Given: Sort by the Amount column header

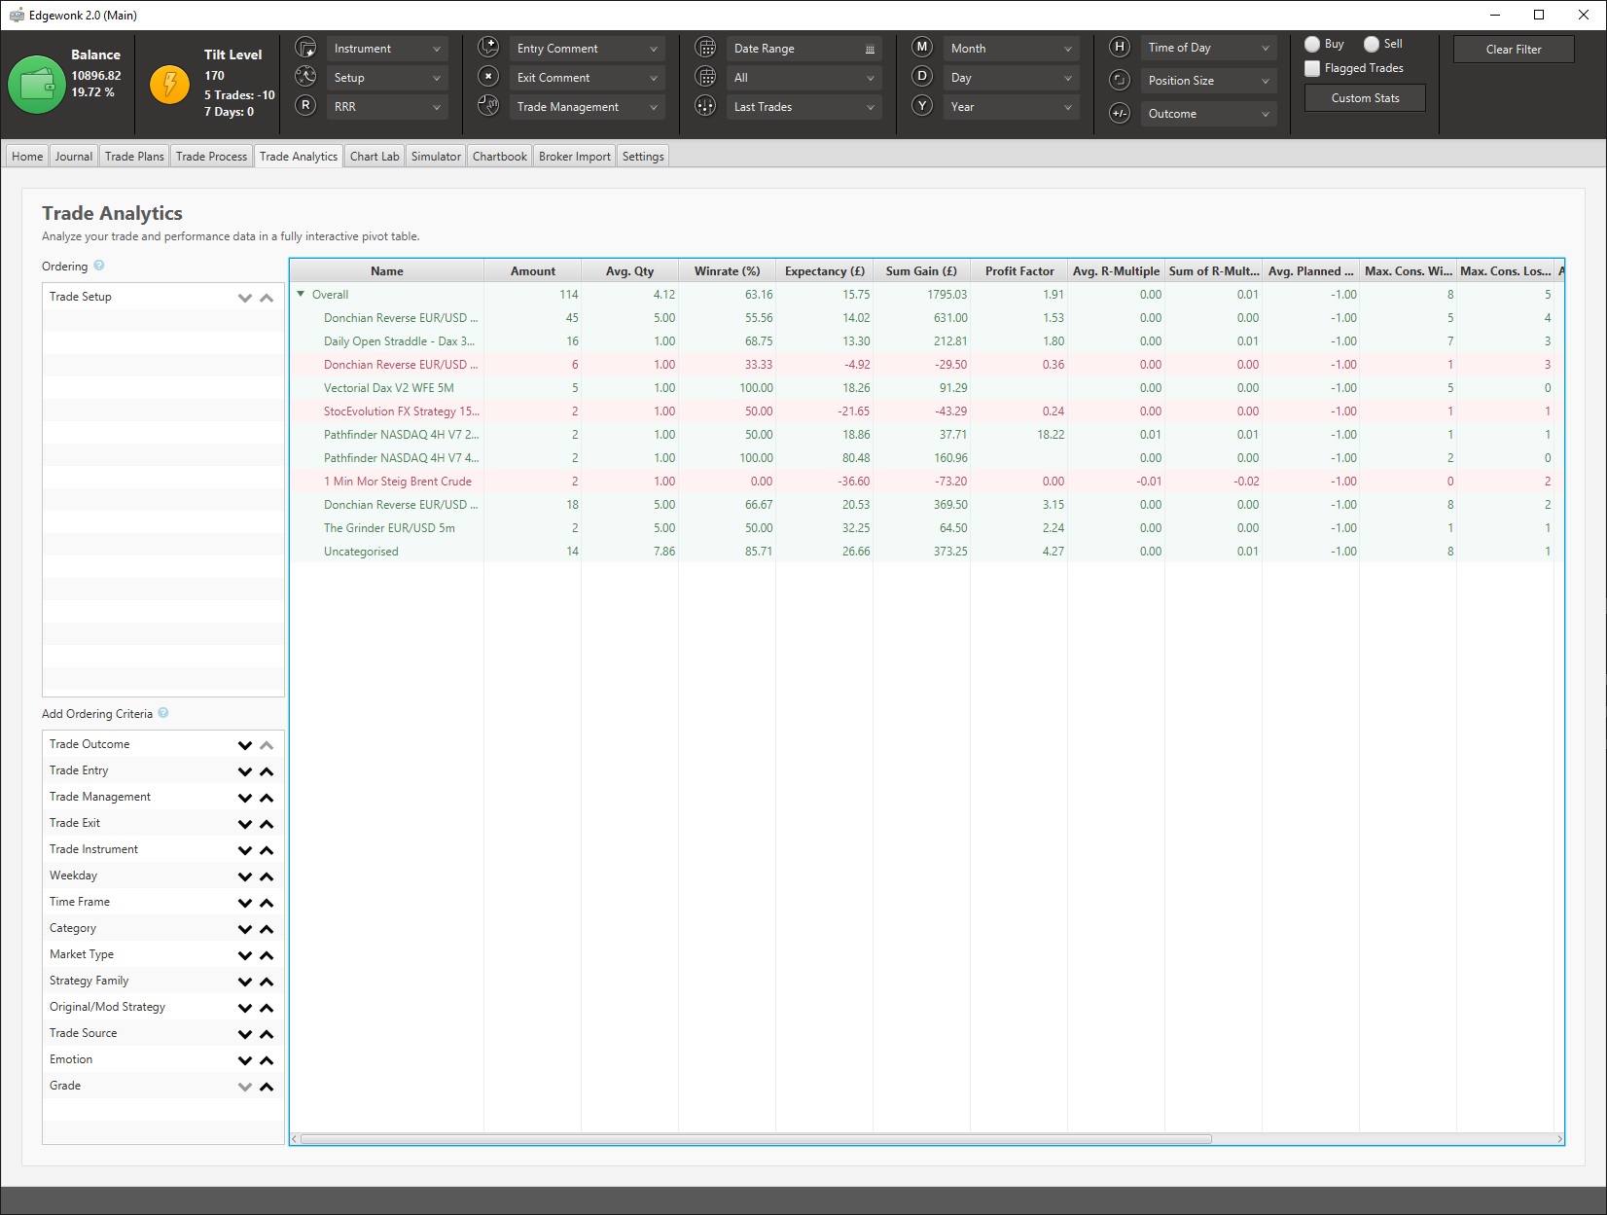Looking at the screenshot, I should pyautogui.click(x=532, y=271).
